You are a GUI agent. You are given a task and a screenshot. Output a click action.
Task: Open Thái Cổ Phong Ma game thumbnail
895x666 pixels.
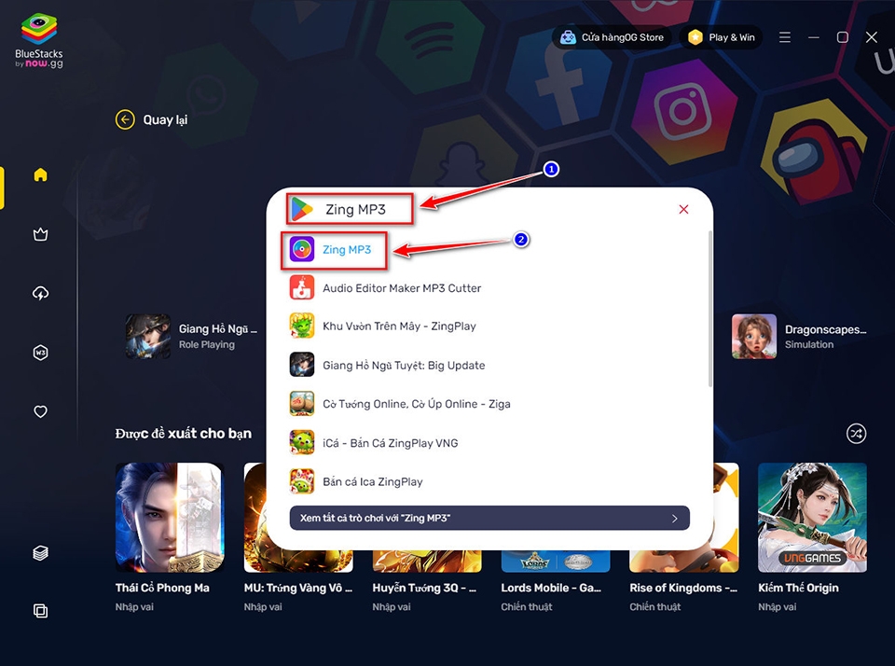point(170,518)
